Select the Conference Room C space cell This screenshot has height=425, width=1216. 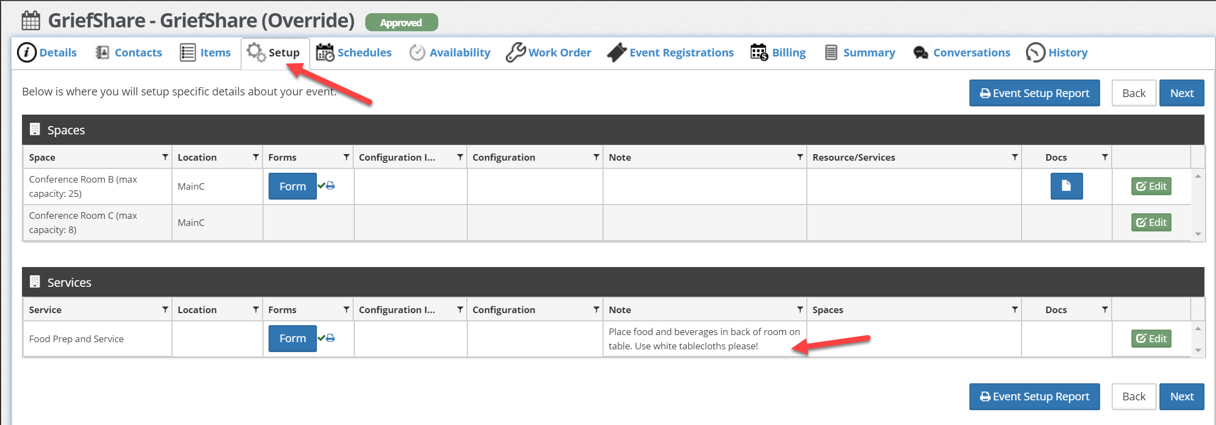click(97, 223)
